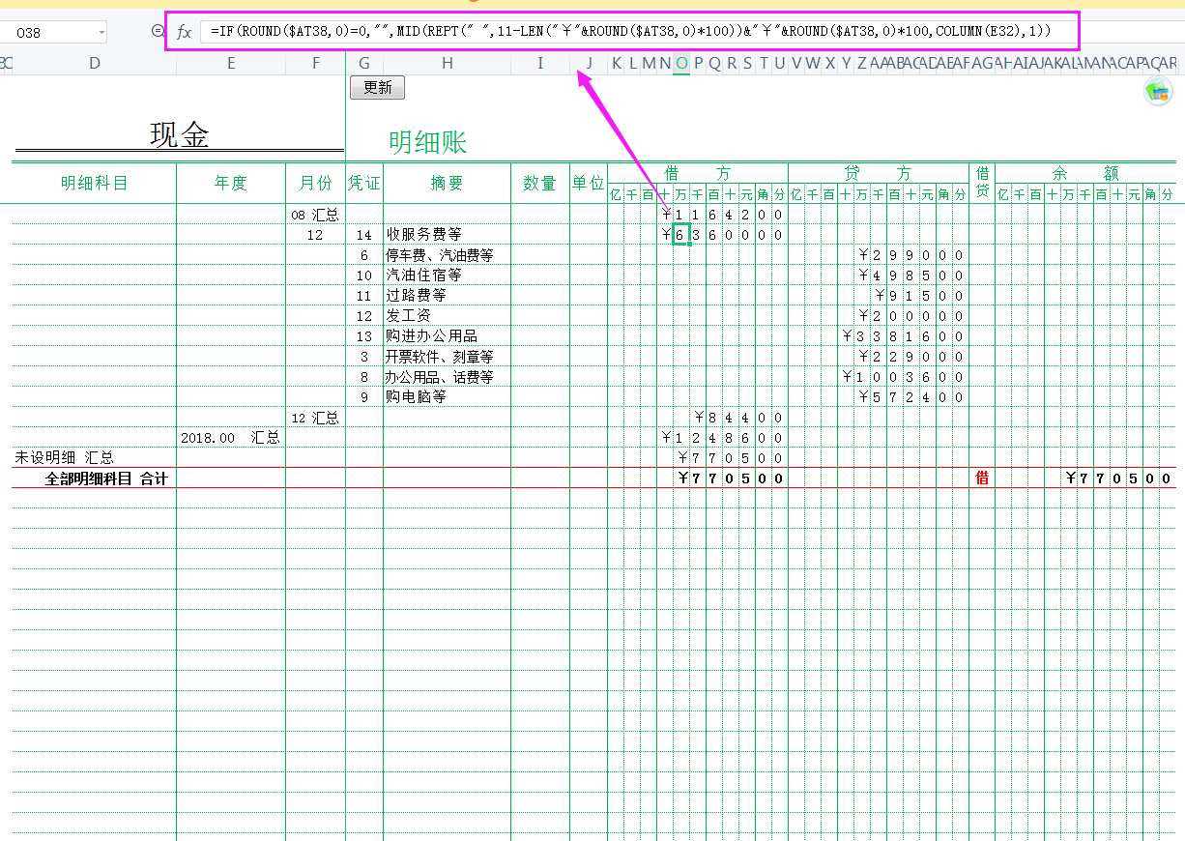
Task: Click the zoom magnifier icon beside the formula bar
Action: coord(159,32)
